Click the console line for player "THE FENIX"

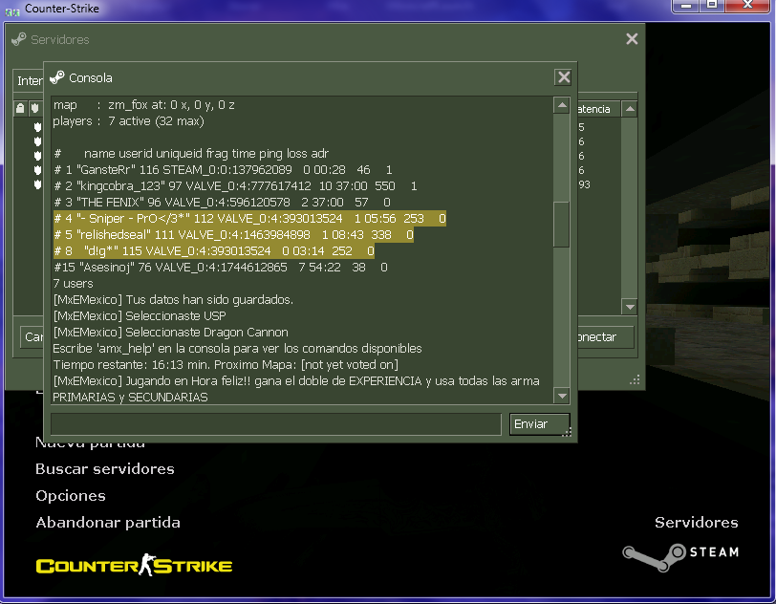click(x=222, y=202)
